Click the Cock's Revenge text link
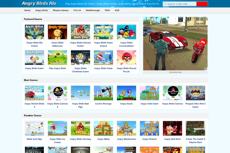 click(103, 104)
